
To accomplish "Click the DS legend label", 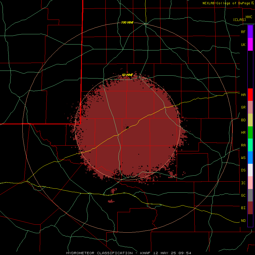I will [243, 170].
